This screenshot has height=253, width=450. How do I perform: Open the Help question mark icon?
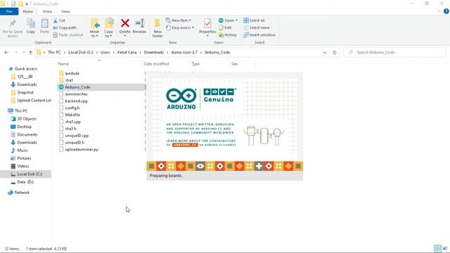coord(446,11)
